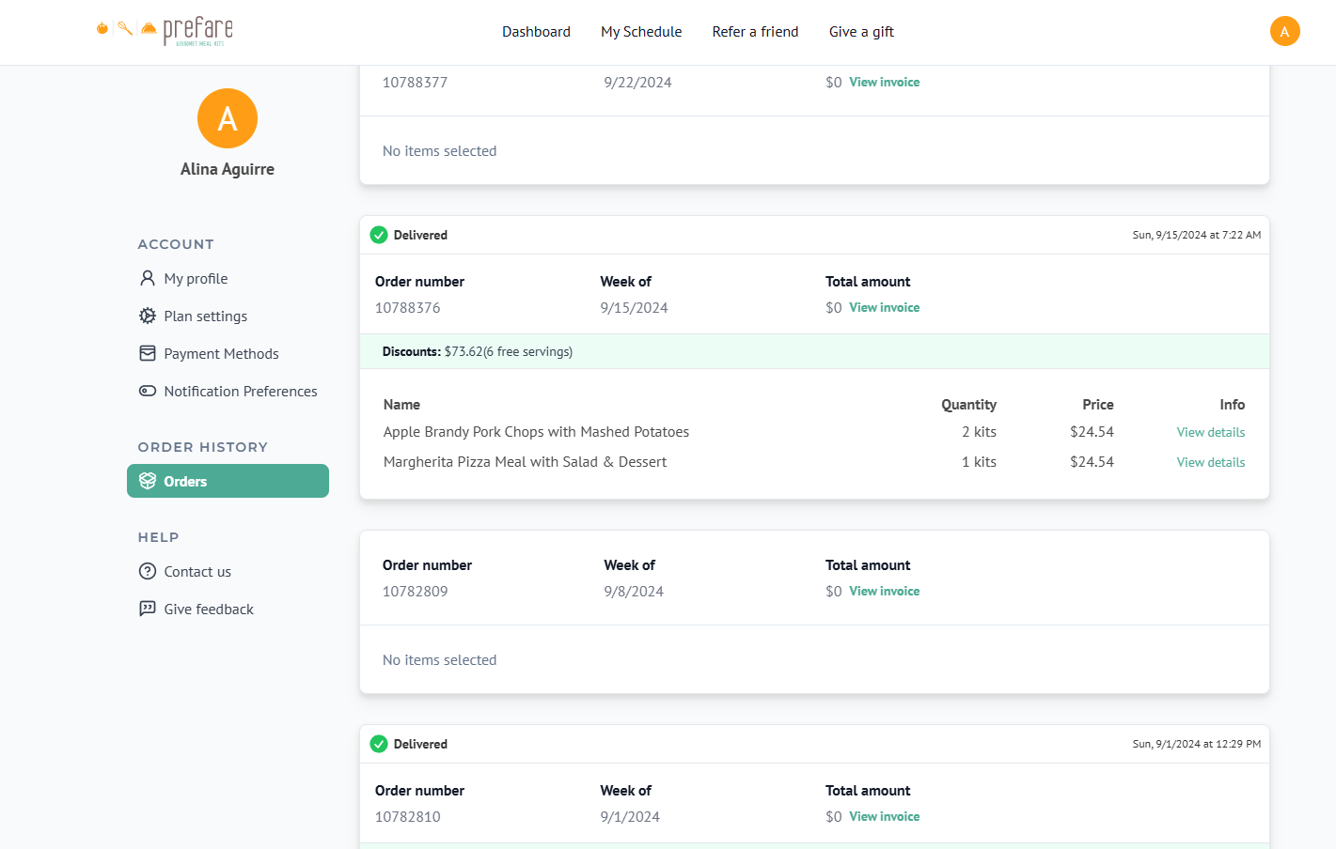1336x849 pixels.
Task: Open the Refer a friend page
Action: point(755,31)
